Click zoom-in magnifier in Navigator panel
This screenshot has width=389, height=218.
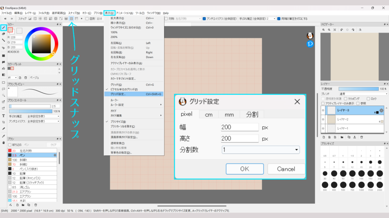[x=323, y=30]
